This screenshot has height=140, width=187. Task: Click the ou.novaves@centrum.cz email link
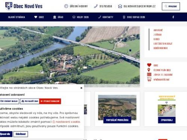pyautogui.click(x=140, y=6)
